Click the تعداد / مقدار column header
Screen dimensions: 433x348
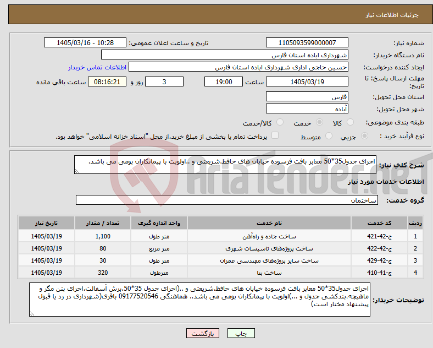(x=103, y=223)
